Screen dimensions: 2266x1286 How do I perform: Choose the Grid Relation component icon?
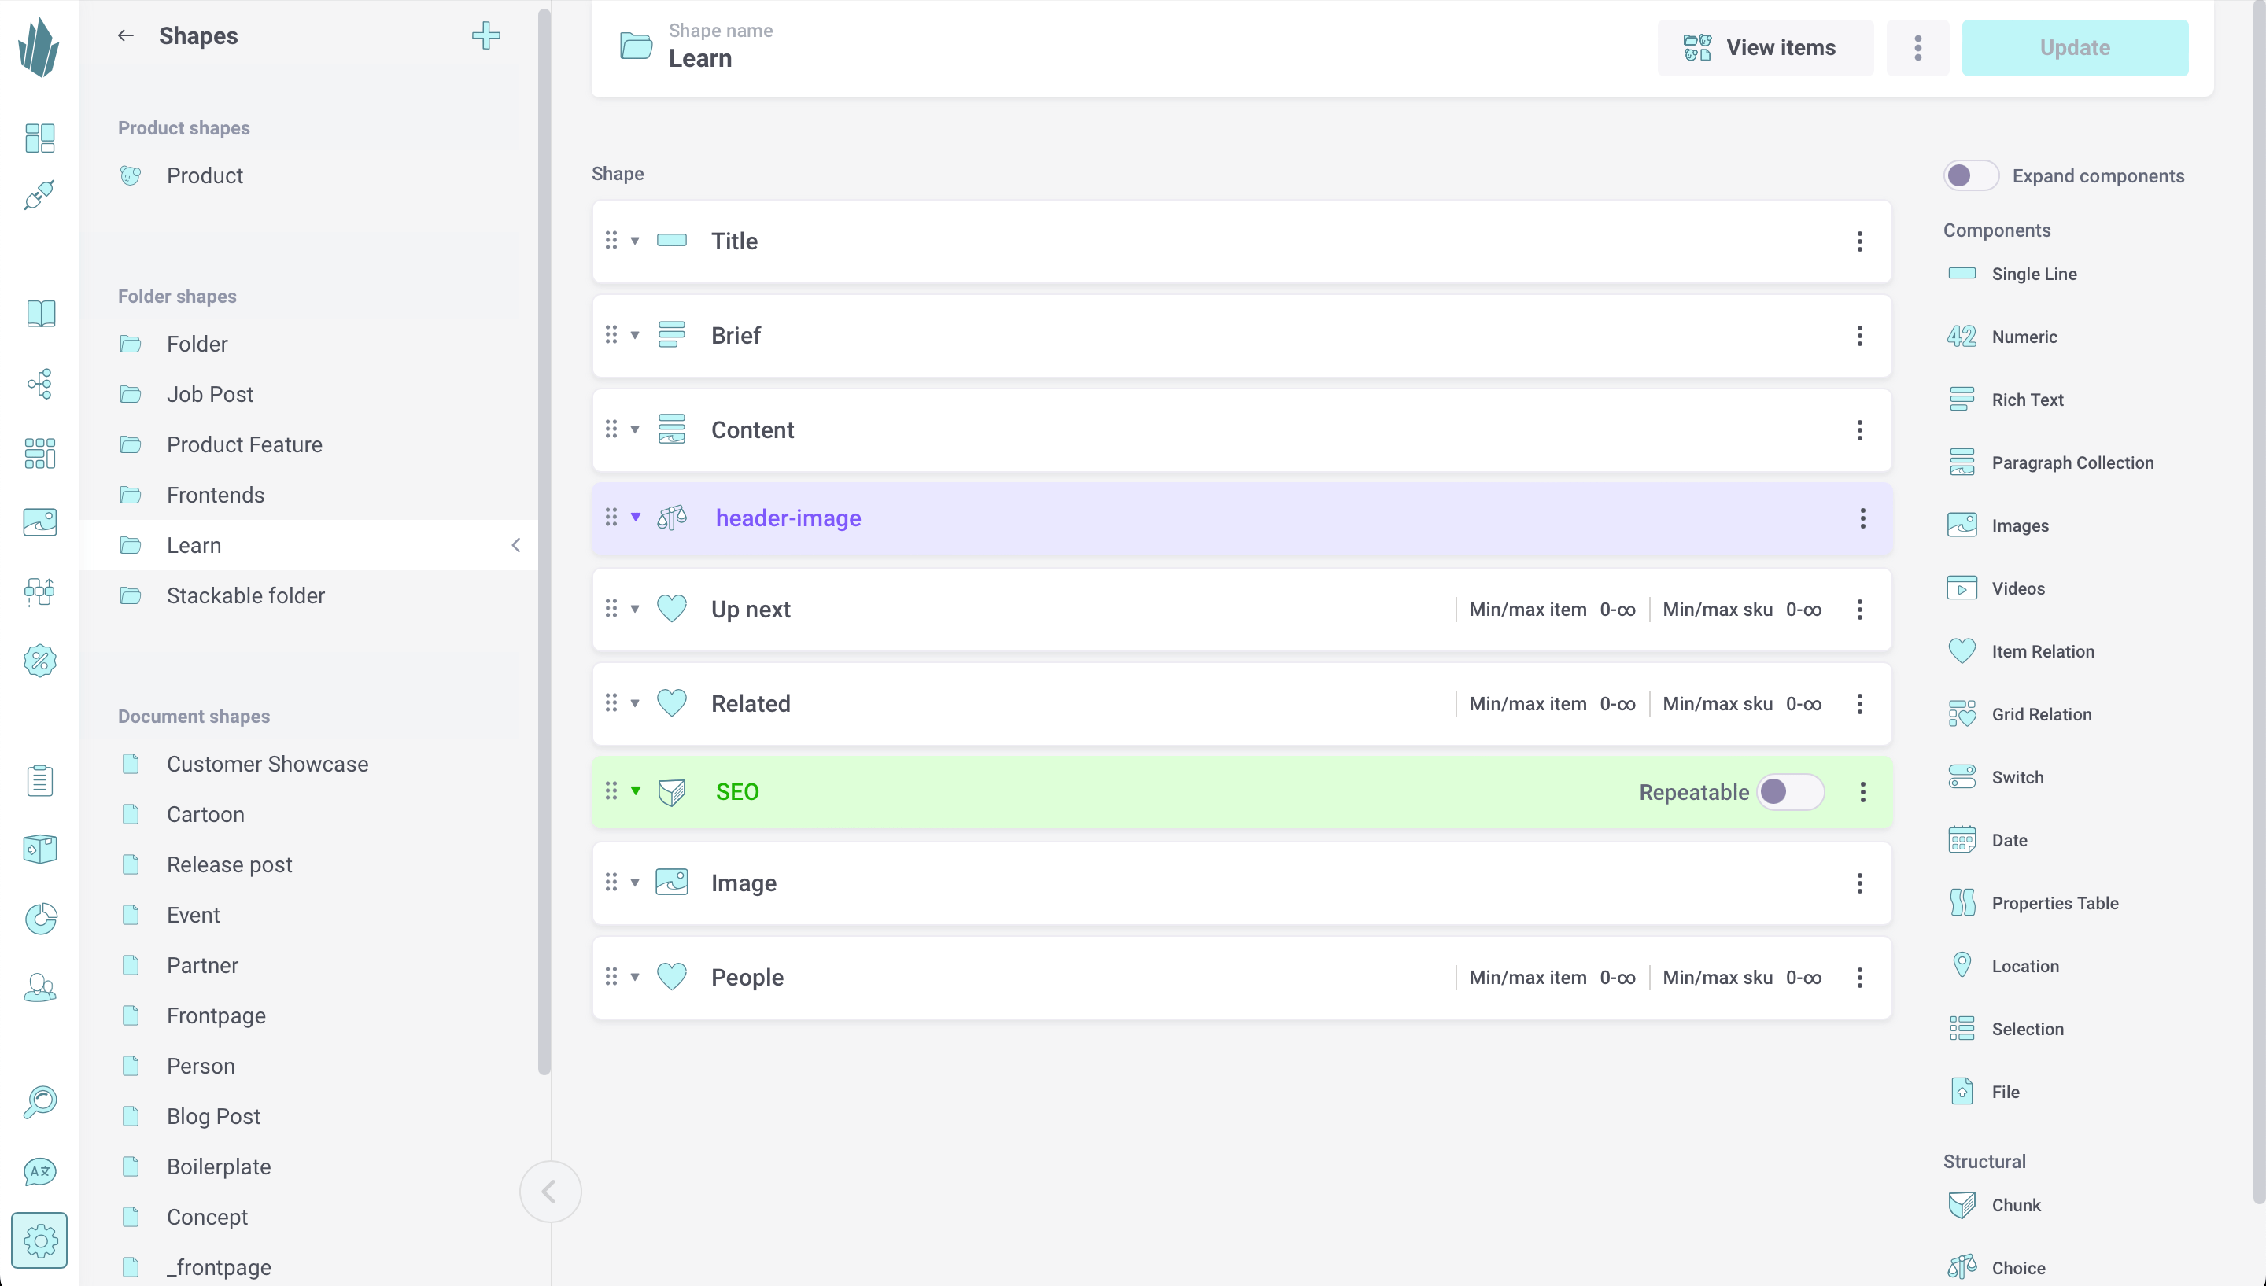(x=1962, y=713)
